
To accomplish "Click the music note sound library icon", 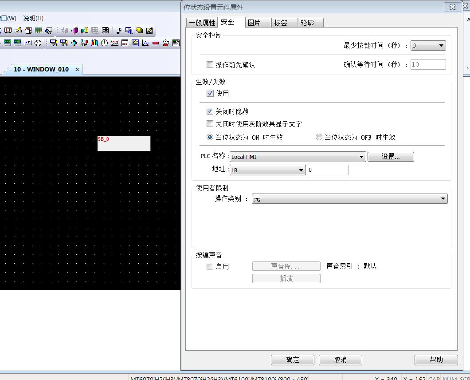I will (118, 31).
